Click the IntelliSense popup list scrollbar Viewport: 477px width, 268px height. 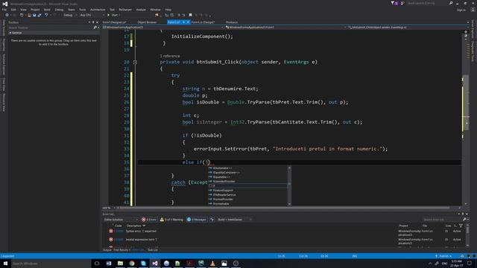coord(289,185)
